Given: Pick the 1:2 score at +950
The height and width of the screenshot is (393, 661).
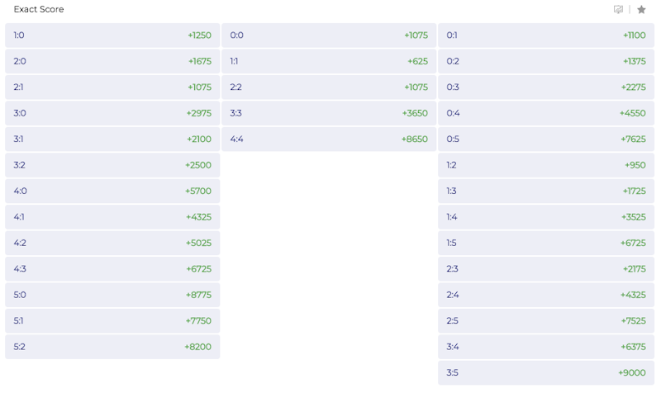Looking at the screenshot, I should (546, 165).
